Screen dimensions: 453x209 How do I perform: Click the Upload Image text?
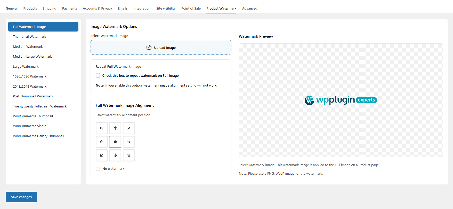pyautogui.click(x=165, y=48)
